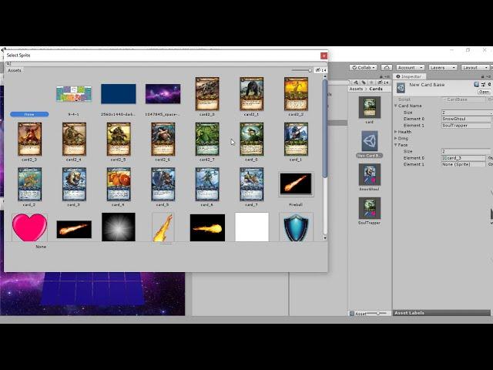Click the CardBase Script field
Viewport: 493px width, 370px height.
(464, 99)
